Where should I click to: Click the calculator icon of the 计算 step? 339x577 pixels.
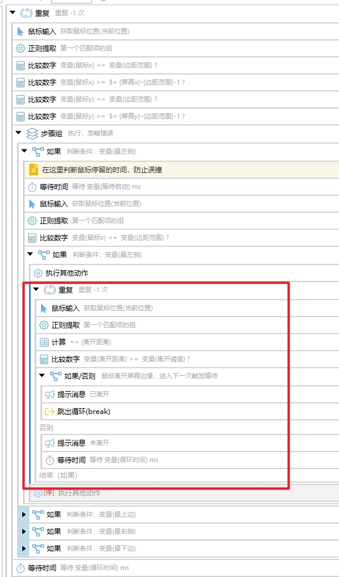[44, 342]
